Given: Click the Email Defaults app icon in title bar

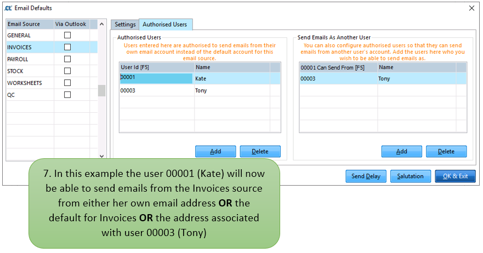Looking at the screenshot, I should click(8, 8).
